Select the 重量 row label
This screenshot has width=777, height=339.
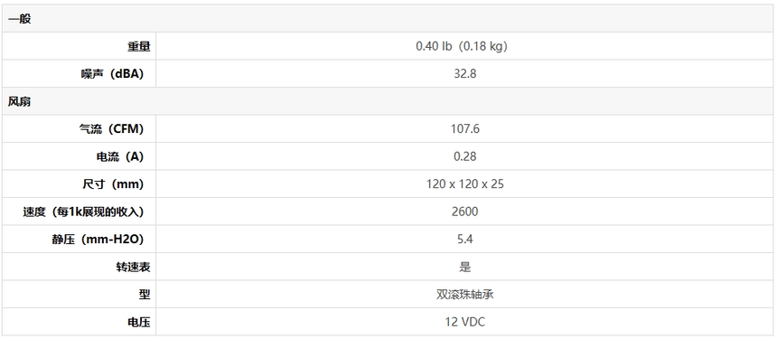[x=139, y=47]
